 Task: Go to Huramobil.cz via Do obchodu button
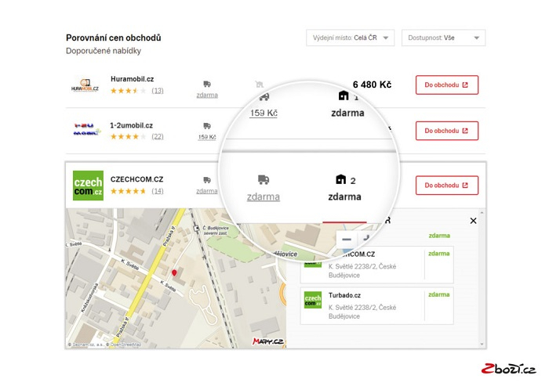click(x=446, y=85)
